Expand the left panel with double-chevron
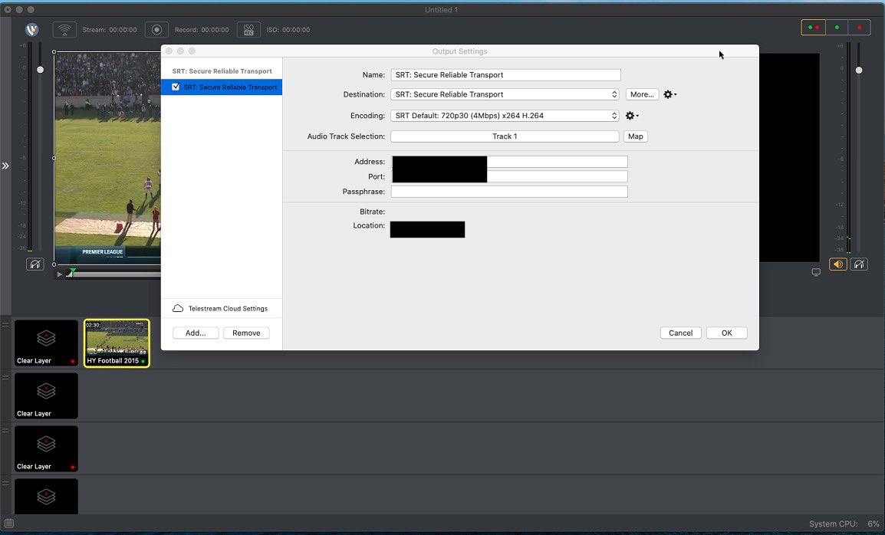The height and width of the screenshot is (535, 885). [5, 166]
